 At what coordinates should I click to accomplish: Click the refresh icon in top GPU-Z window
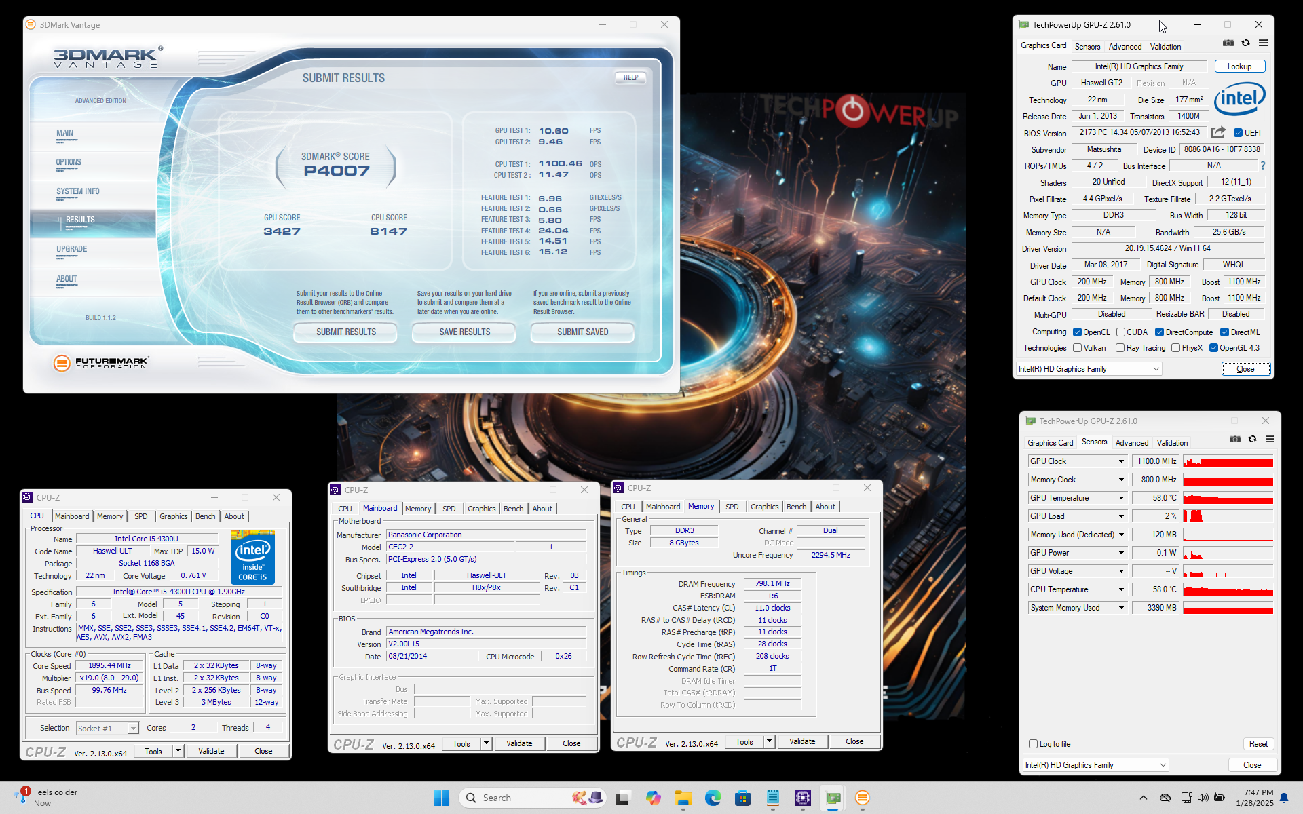click(1245, 43)
